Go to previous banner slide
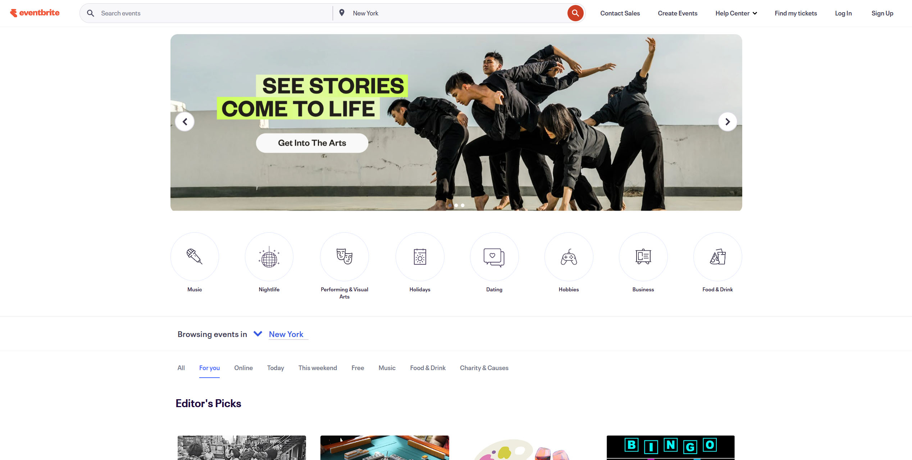The height and width of the screenshot is (460, 912). 185,122
